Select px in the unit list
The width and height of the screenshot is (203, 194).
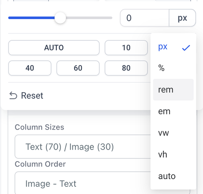click(173, 47)
